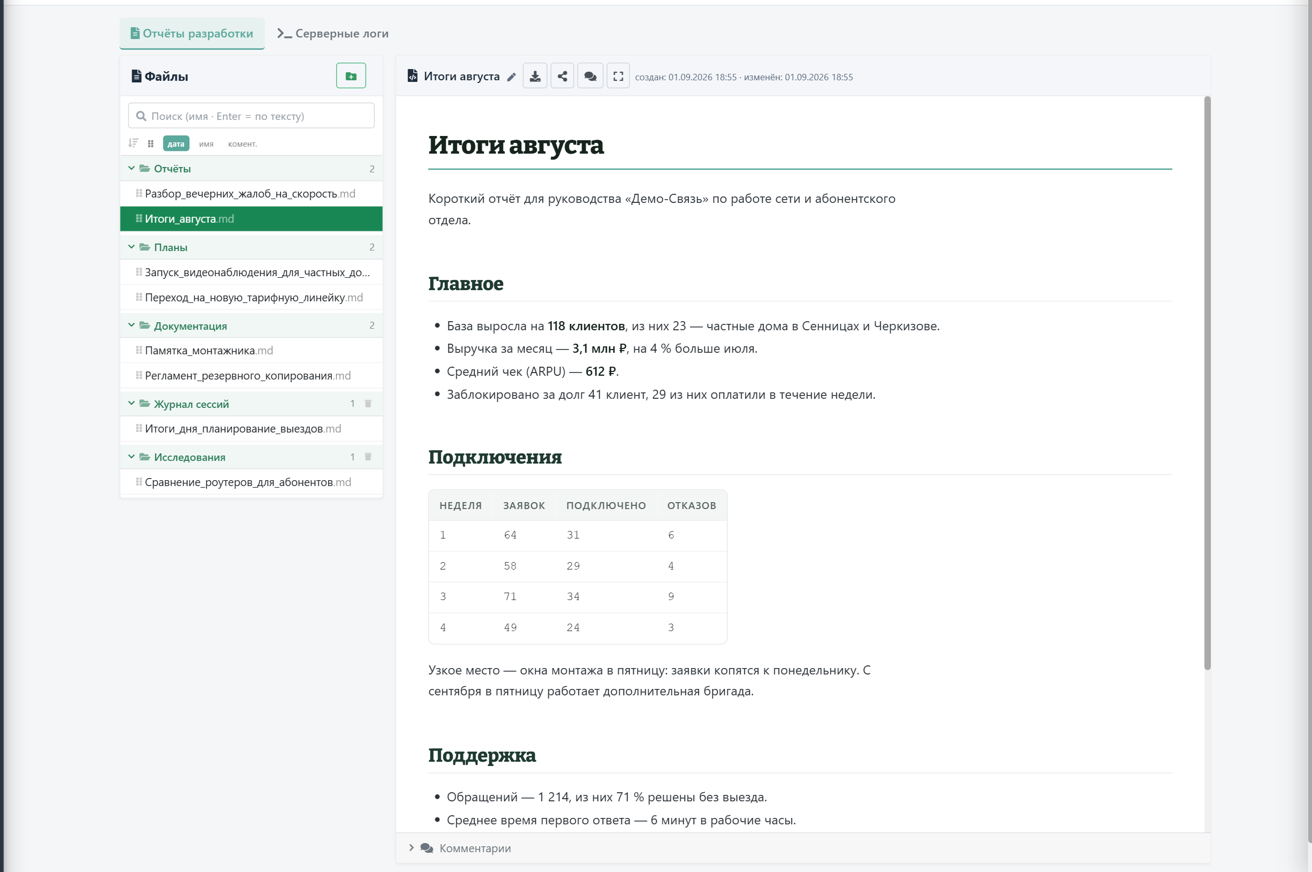1312x872 pixels.
Task: Click the bold text 118 клиентов
Action: coord(586,327)
